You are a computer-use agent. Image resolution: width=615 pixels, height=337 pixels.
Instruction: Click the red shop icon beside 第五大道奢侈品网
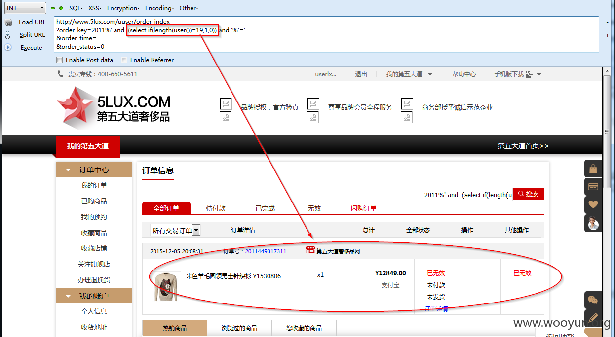click(310, 251)
